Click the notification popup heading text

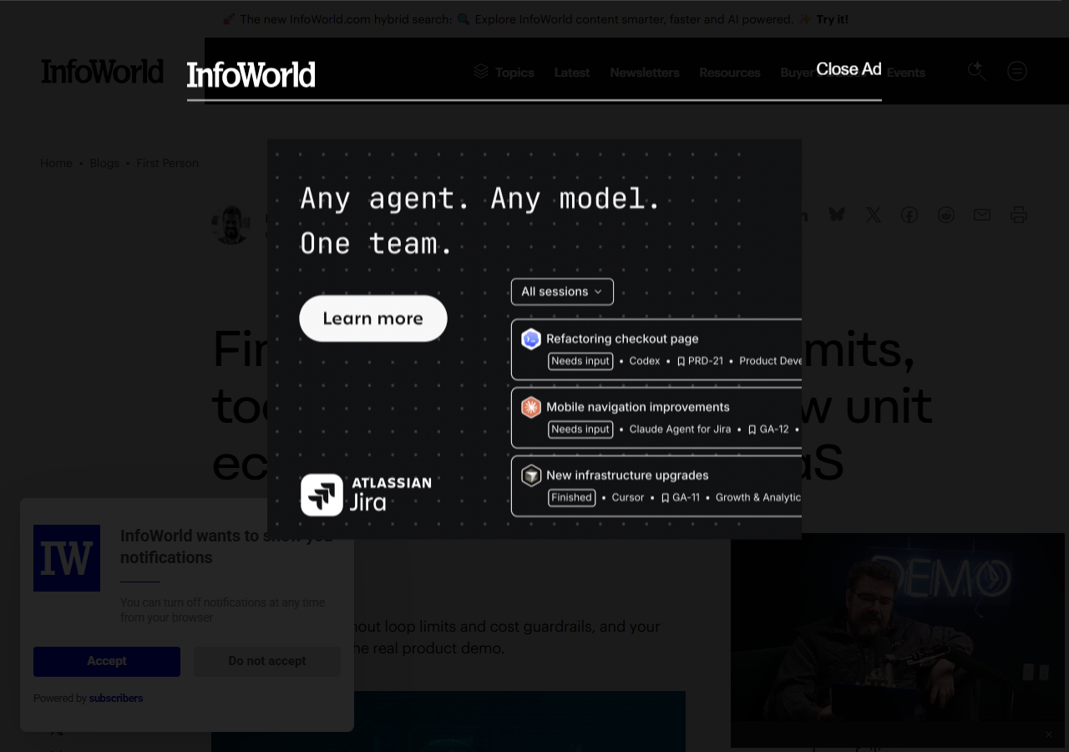point(226,546)
